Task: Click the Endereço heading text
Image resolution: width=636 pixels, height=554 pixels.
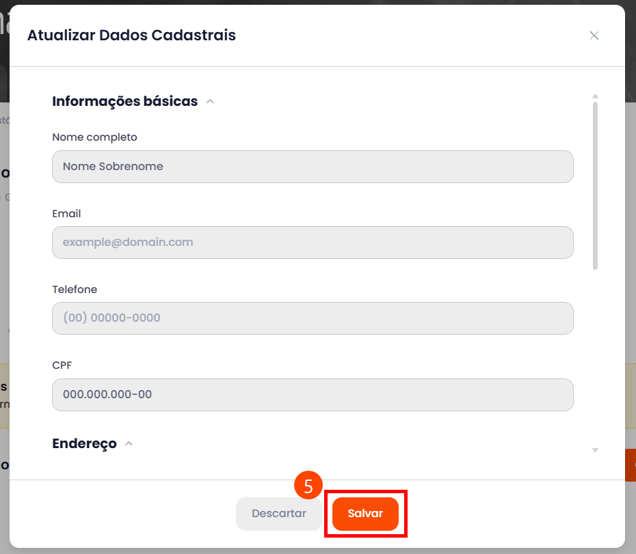Action: pyautogui.click(x=84, y=444)
